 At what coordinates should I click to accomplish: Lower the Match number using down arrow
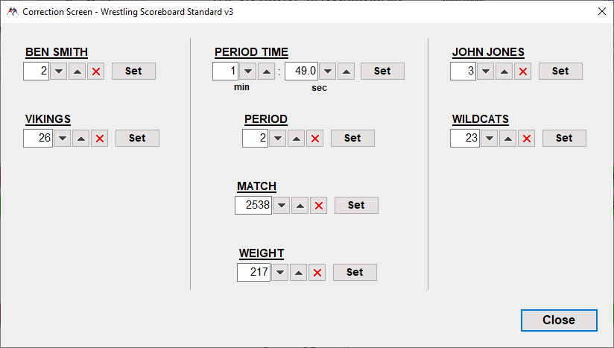pyautogui.click(x=281, y=206)
